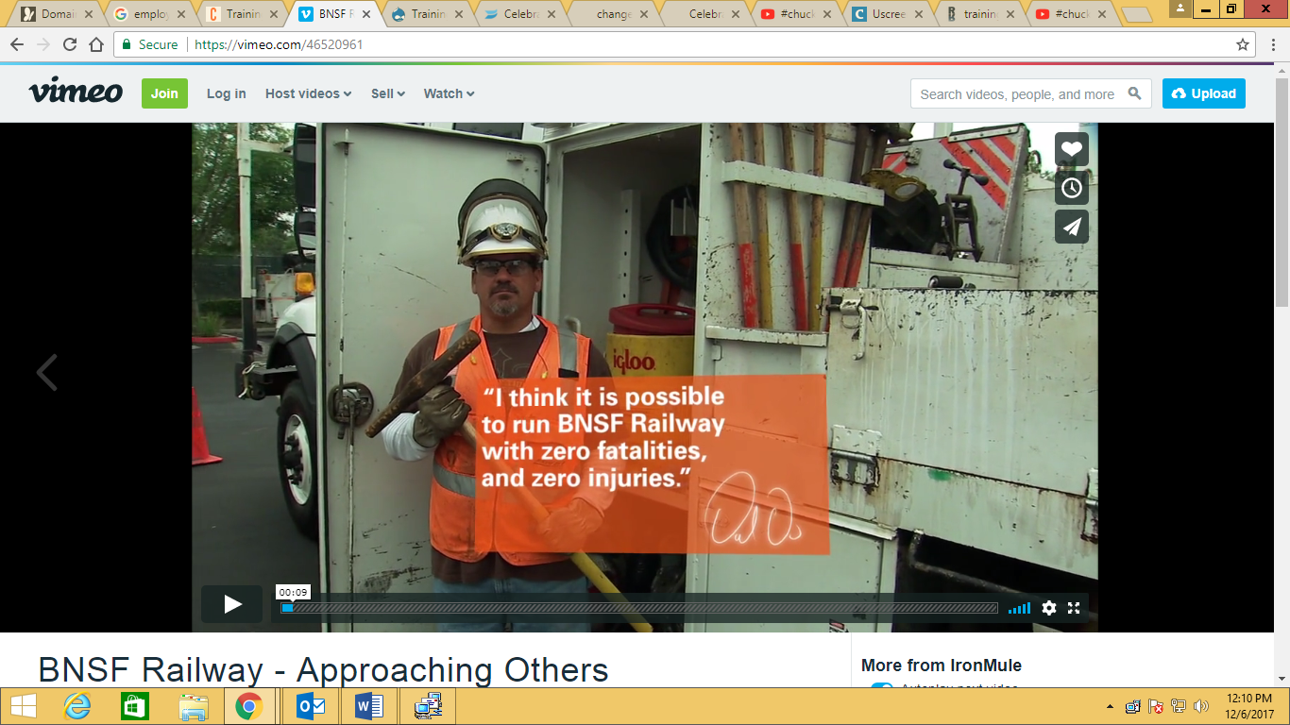1290x725 pixels.
Task: Open the Log in link
Action: (x=226, y=93)
